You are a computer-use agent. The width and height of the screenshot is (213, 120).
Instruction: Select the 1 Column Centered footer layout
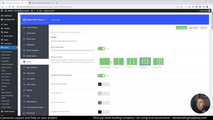click(x=105, y=61)
